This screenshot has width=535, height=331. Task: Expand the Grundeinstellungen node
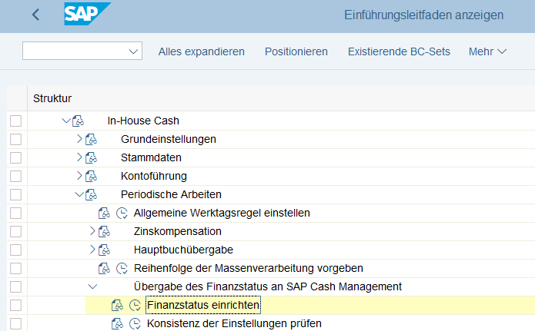[79, 139]
